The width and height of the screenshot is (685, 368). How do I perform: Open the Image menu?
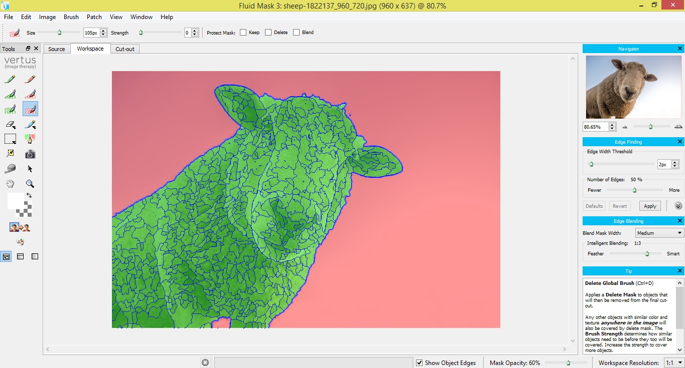pyautogui.click(x=47, y=17)
